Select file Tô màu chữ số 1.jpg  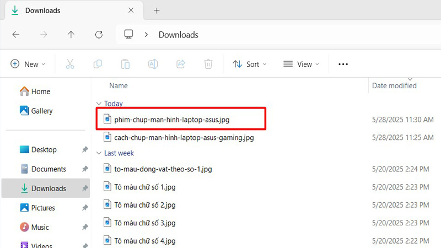coord(145,187)
